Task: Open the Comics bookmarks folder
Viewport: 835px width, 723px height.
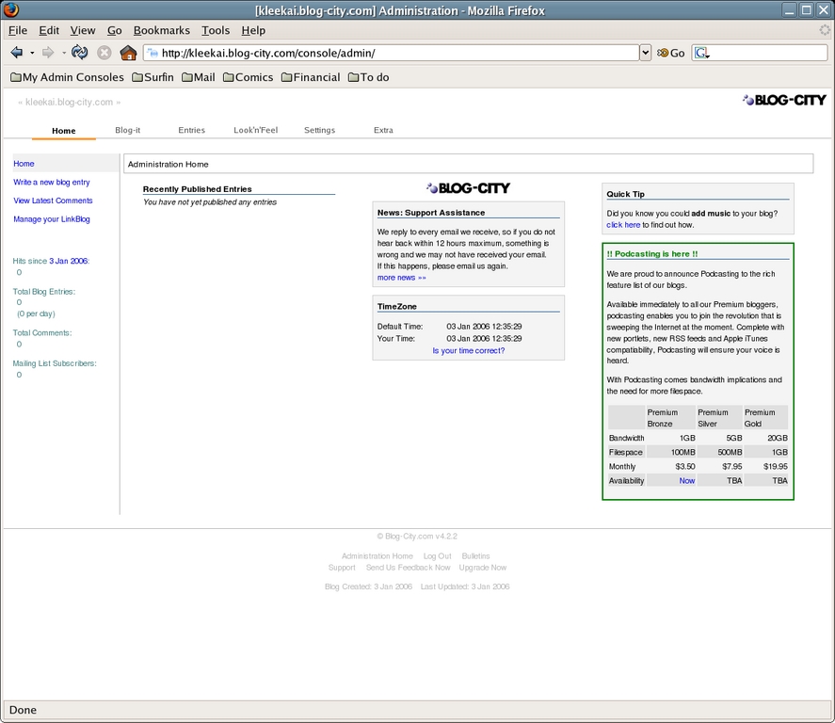Action: tap(248, 77)
